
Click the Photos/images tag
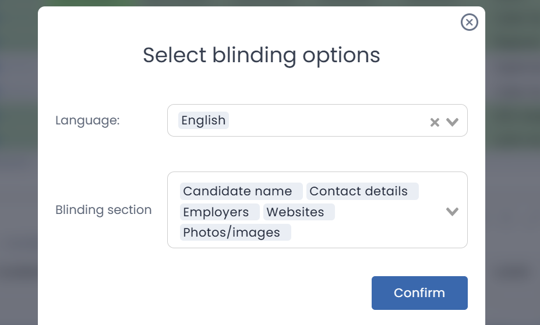click(x=232, y=233)
